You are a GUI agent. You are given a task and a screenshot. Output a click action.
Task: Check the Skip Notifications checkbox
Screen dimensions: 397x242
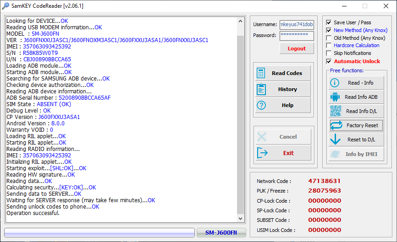coord(329,53)
